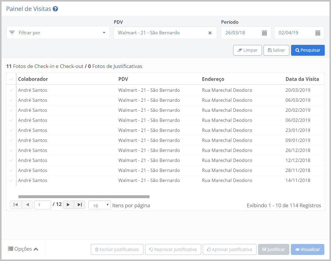The image size is (331, 261).
Task: Click the Exibindo 1 - 10 de 114 Registros text
Action: pyautogui.click(x=284, y=205)
